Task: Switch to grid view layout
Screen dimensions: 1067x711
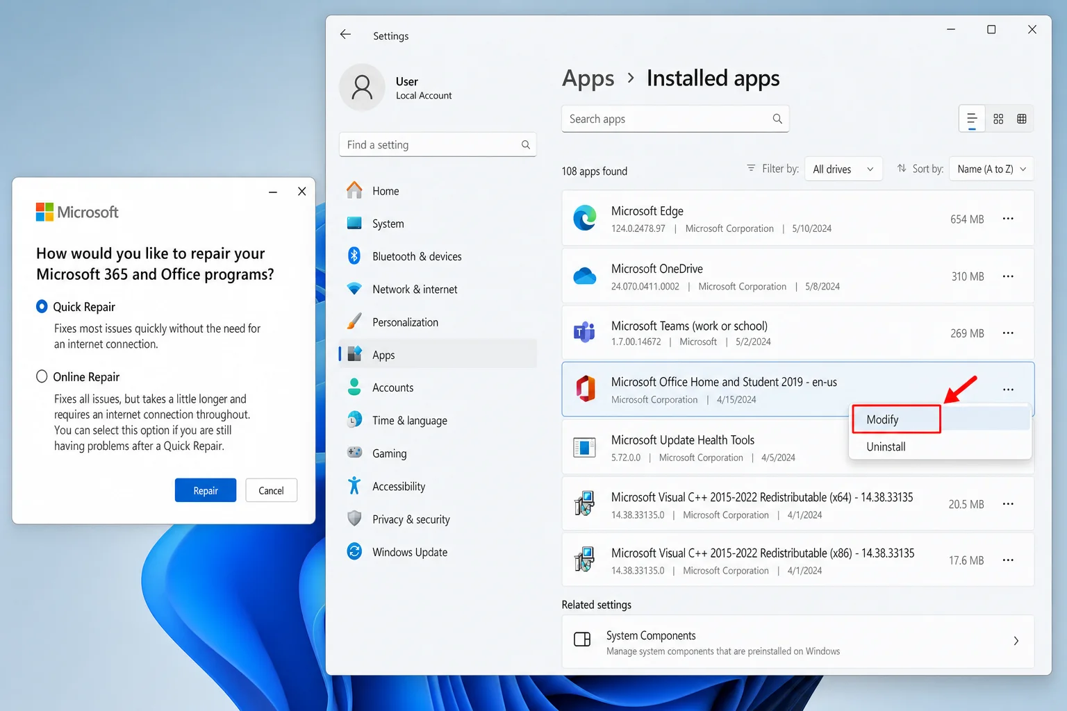Action: 998,119
